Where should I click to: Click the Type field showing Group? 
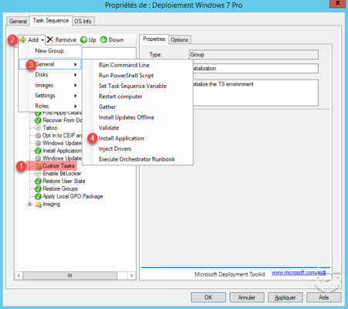coord(254,55)
